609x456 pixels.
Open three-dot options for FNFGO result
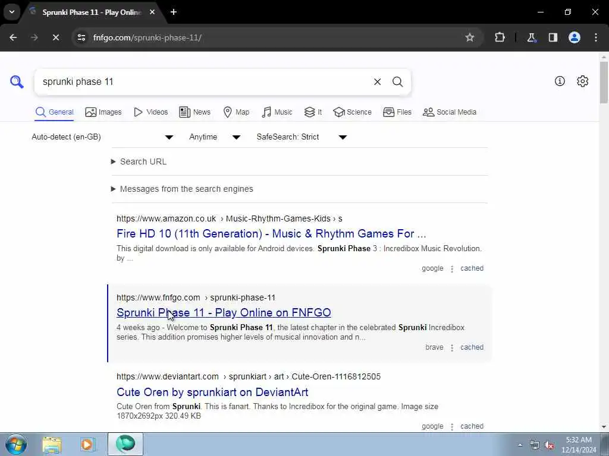[x=452, y=348]
